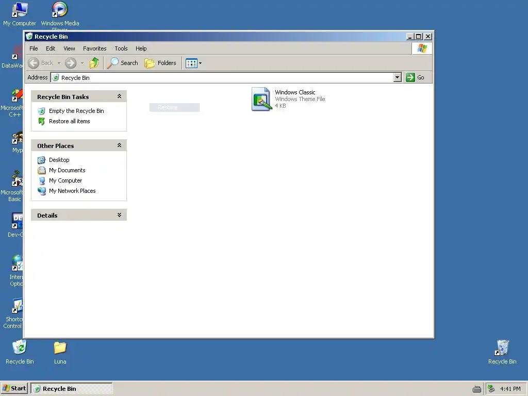Minimize the Recycle Bin window

click(410, 37)
